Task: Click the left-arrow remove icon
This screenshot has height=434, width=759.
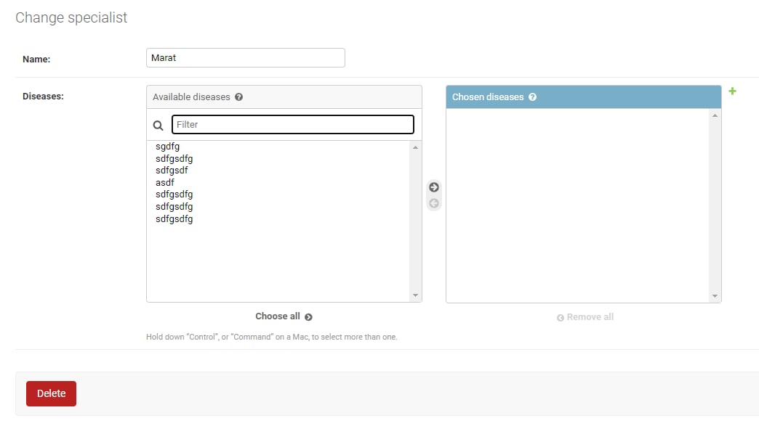Action: [434, 203]
